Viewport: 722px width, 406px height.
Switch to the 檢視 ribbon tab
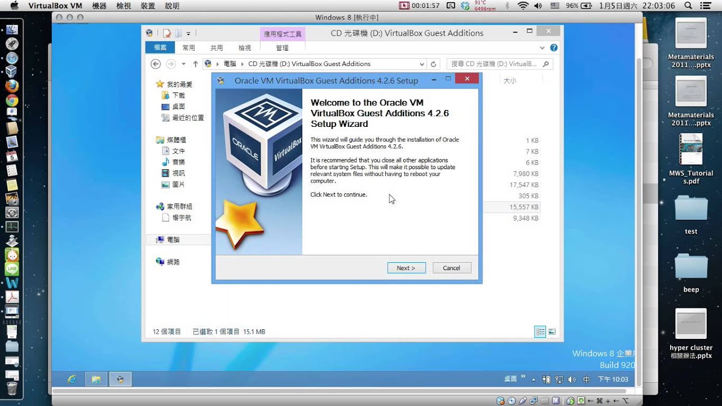[245, 48]
